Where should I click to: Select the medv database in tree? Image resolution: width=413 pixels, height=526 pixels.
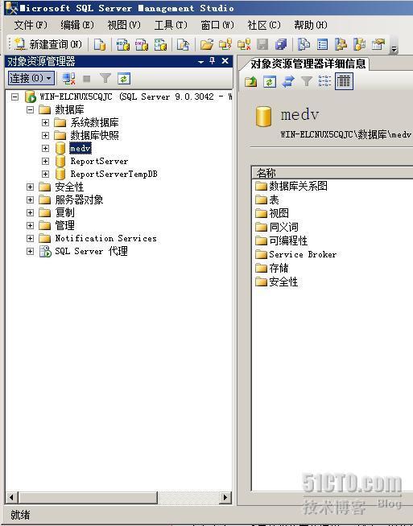click(81, 148)
